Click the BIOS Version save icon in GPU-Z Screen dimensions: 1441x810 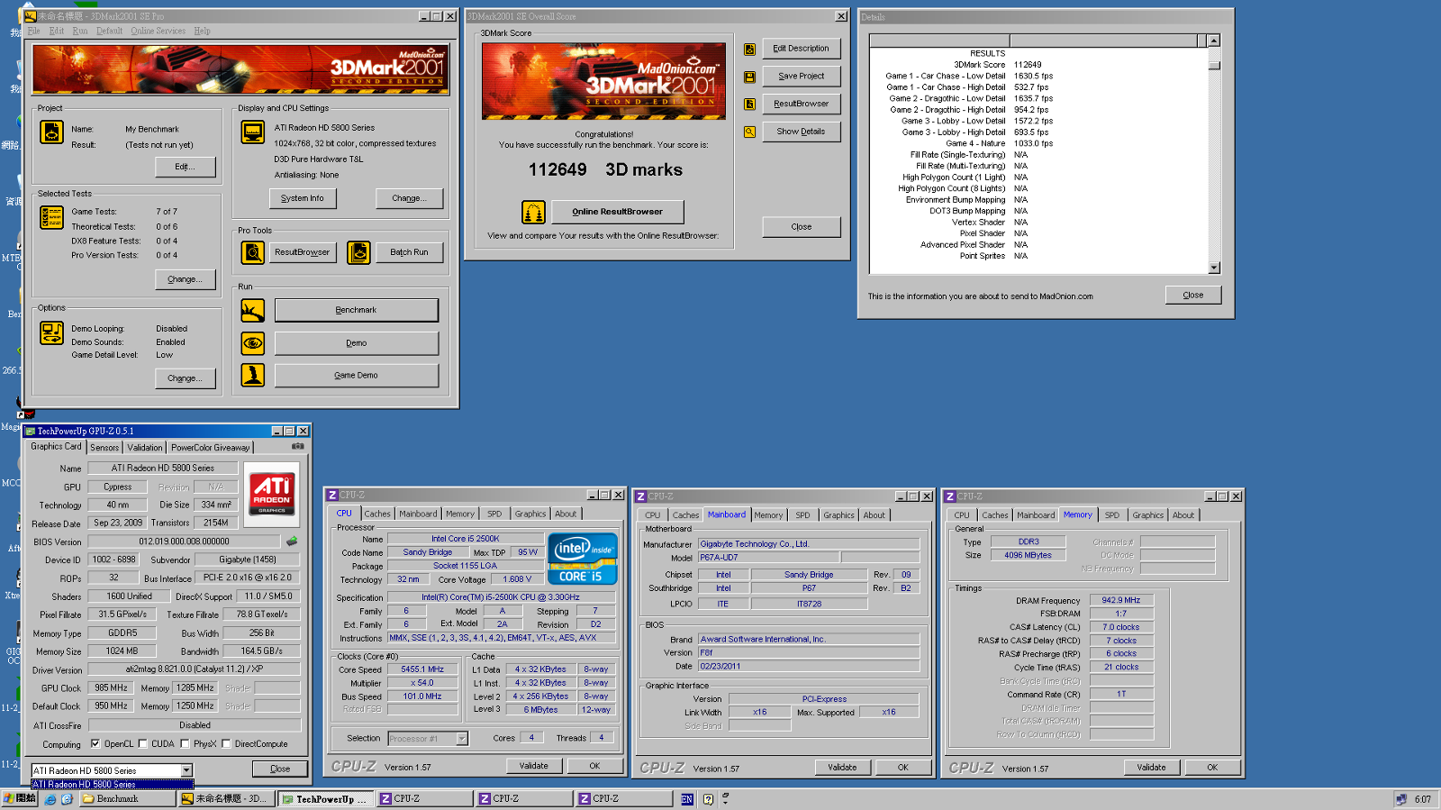tap(292, 542)
